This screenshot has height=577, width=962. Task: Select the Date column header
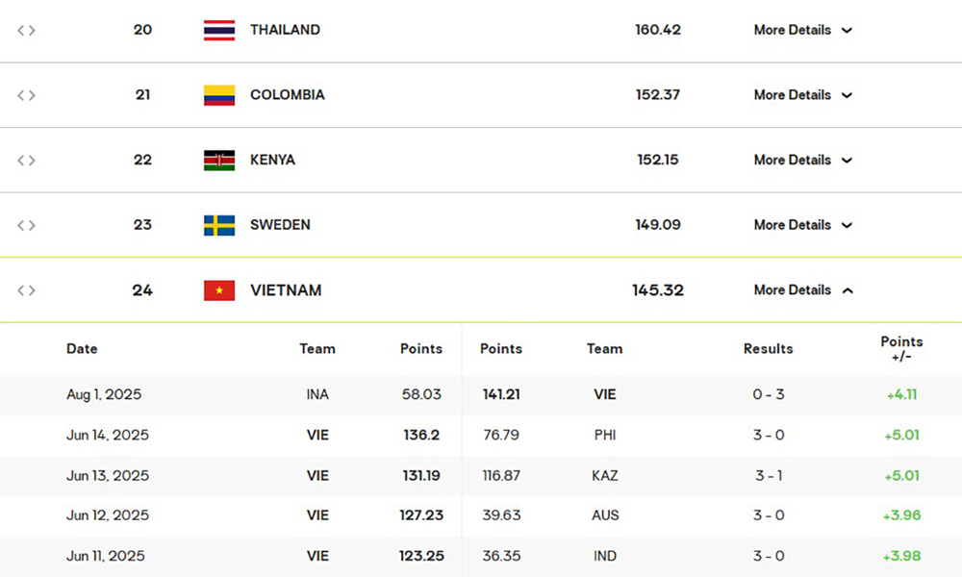pos(82,348)
